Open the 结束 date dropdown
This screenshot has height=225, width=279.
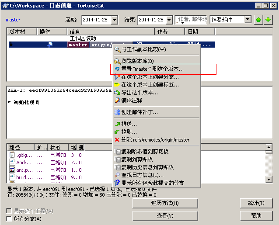click(x=170, y=20)
